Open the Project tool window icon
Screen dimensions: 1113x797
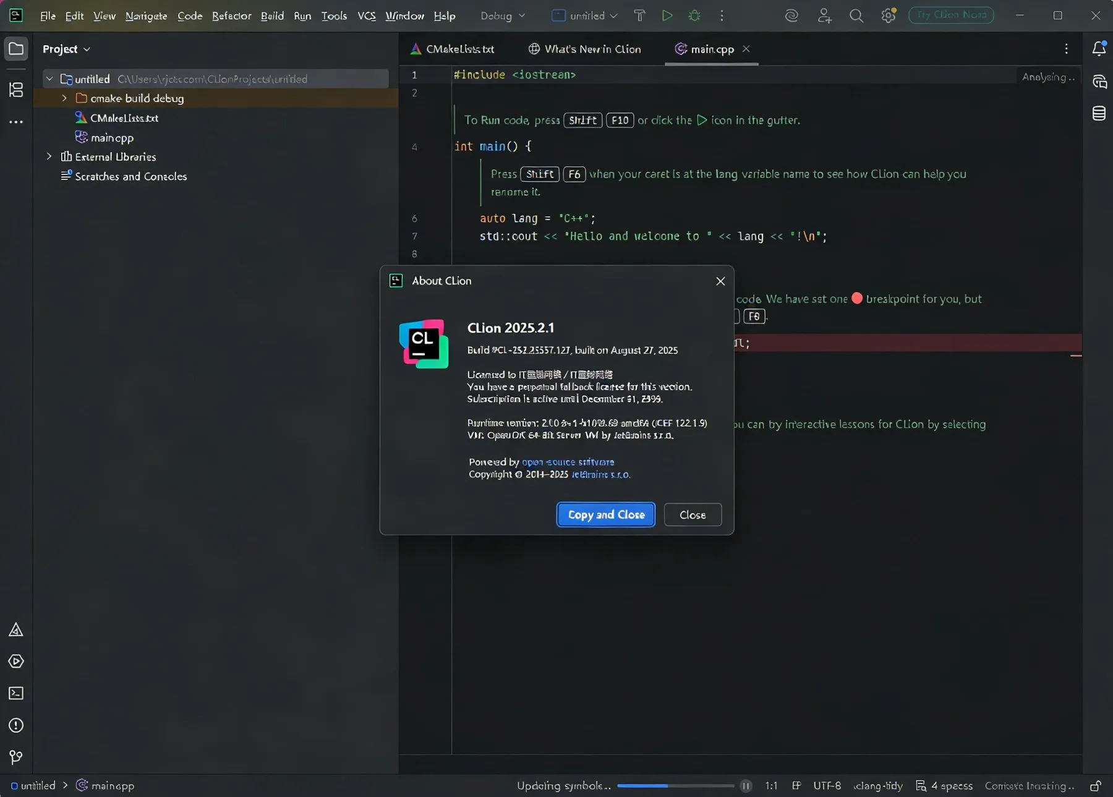(x=16, y=49)
